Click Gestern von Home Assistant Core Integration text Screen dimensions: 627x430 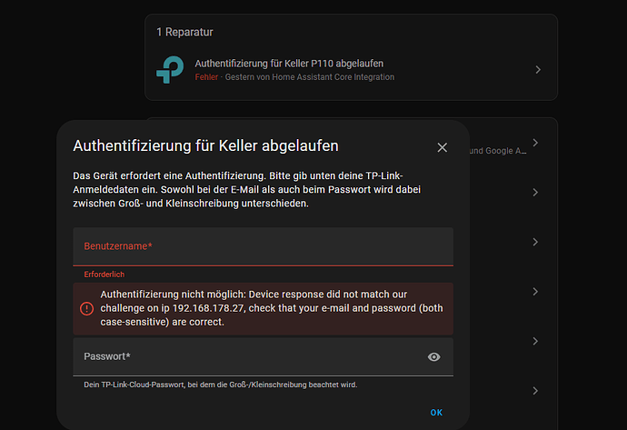(x=310, y=77)
